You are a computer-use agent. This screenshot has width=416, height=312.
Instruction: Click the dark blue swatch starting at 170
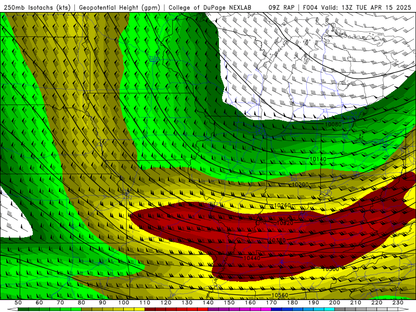coord(277,309)
